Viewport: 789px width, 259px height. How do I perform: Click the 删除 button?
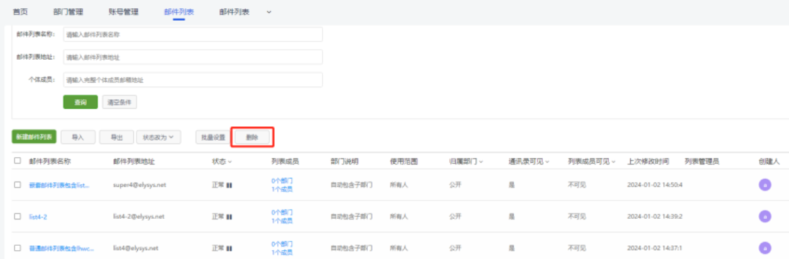point(252,137)
